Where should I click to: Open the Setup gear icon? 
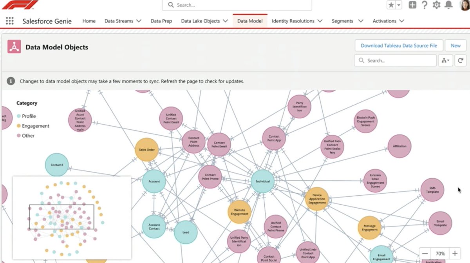coord(436,5)
